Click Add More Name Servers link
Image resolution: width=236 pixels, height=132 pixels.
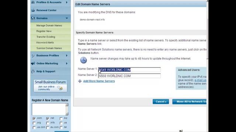99,81
